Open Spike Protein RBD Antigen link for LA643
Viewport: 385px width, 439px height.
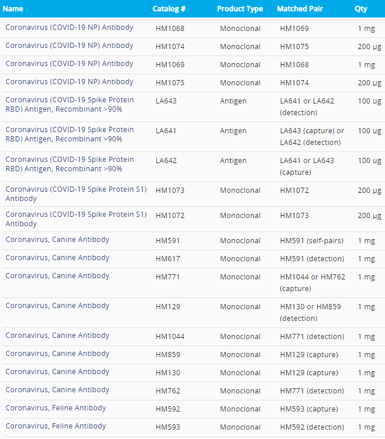tap(70, 105)
